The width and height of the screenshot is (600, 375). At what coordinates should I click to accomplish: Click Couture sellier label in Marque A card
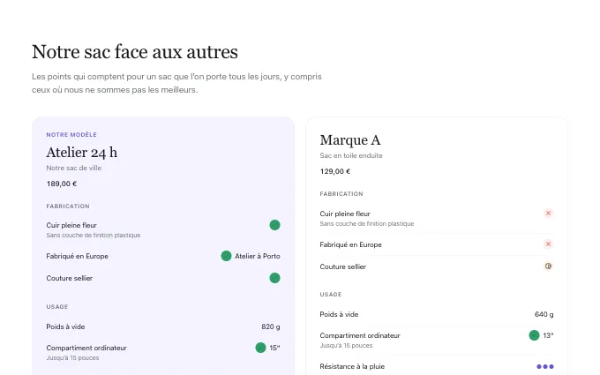[x=343, y=266]
